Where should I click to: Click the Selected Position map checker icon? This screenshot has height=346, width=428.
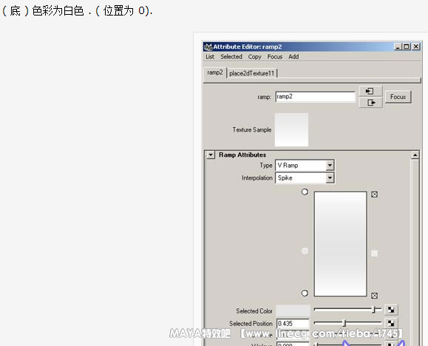[391, 323]
